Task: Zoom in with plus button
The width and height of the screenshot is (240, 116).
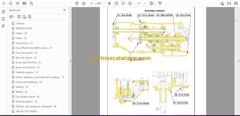Action: point(130,3)
